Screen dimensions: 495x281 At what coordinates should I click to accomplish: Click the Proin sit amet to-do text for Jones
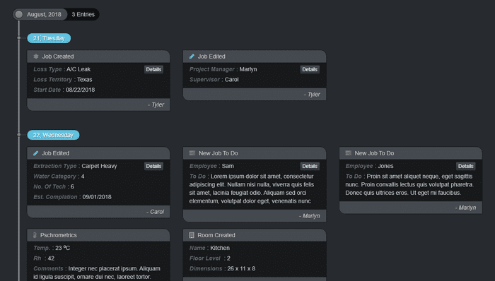coord(409,184)
